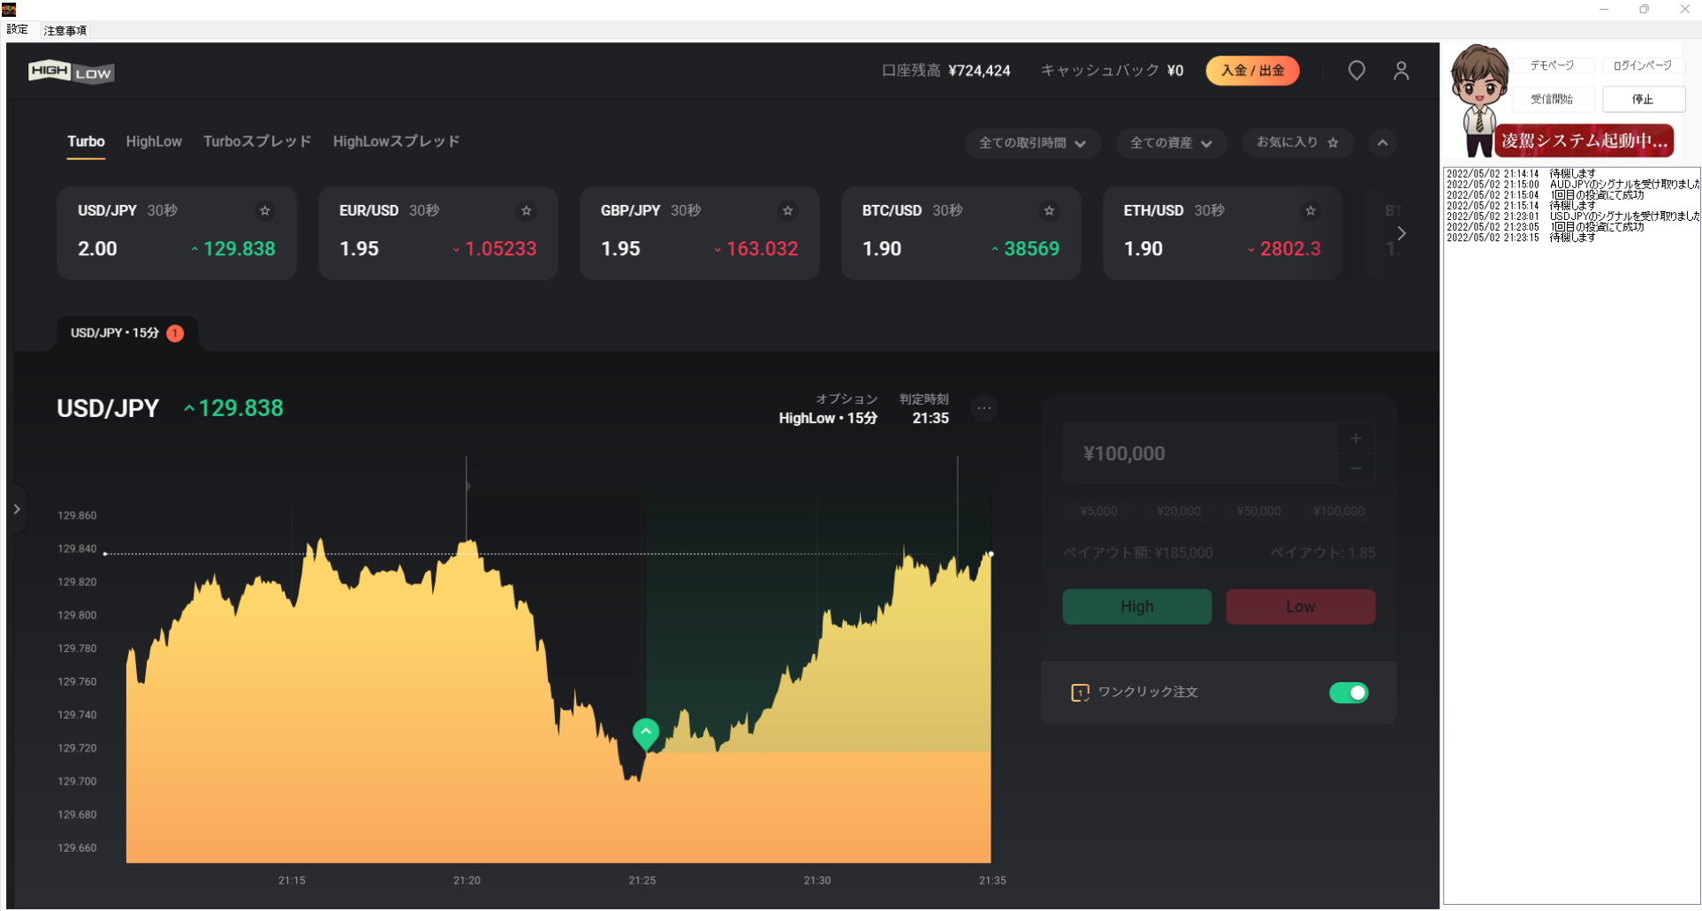Open 全ての資産 dropdown

pos(1171,143)
